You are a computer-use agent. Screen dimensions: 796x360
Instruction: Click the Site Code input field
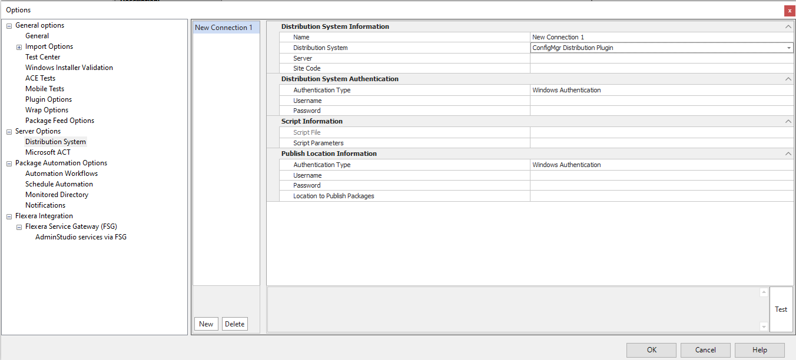(x=661, y=69)
